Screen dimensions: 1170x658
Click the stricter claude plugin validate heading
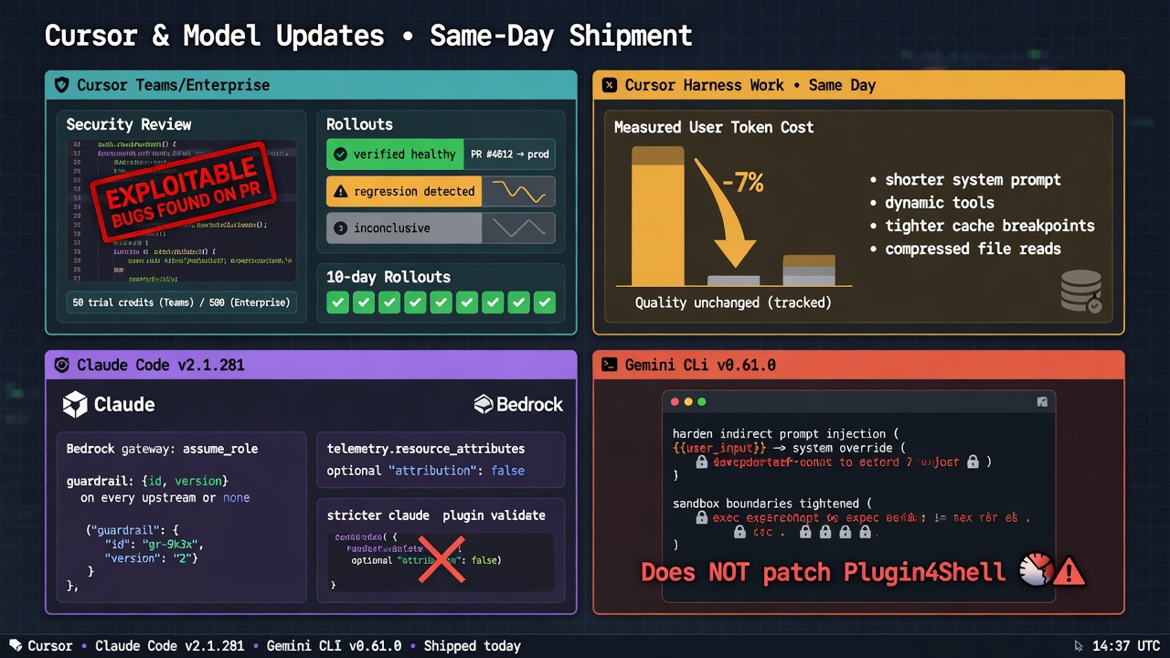pos(436,515)
